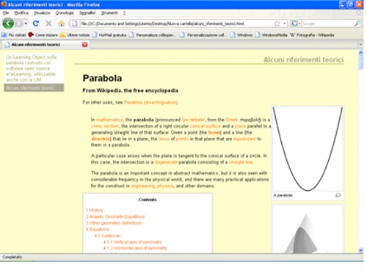Viewport: 367px width, 273px height.
Task: Click the Forward navigation arrow
Action: click(x=18, y=23)
